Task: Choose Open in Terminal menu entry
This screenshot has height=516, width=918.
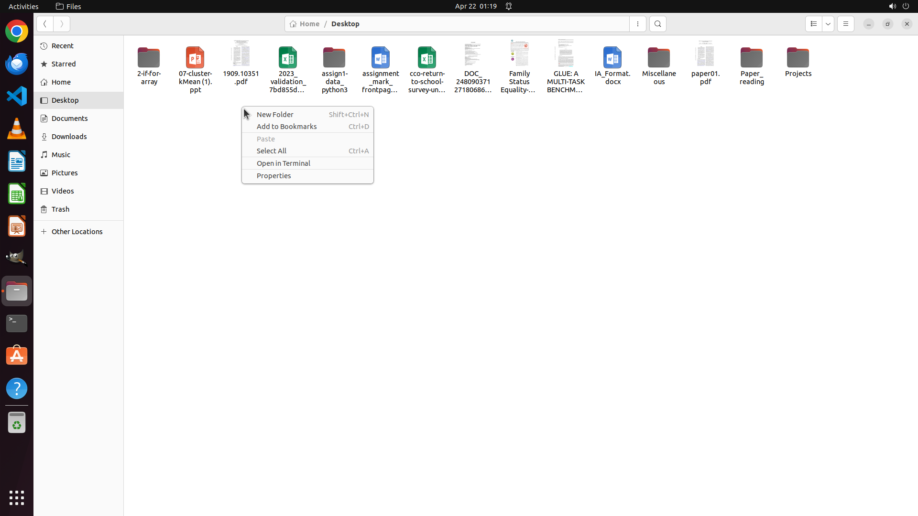Action: click(283, 163)
